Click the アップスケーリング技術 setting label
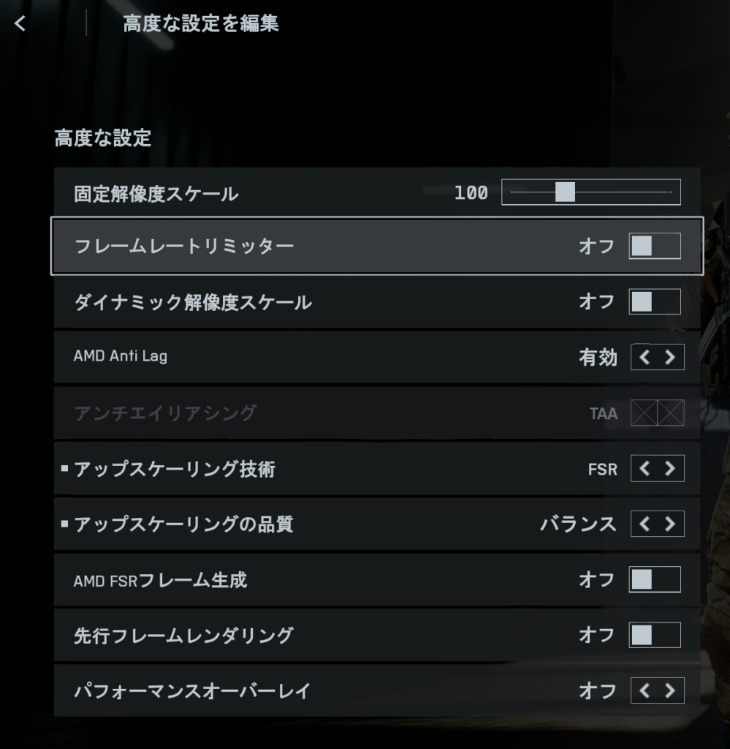730x749 pixels. 175,469
